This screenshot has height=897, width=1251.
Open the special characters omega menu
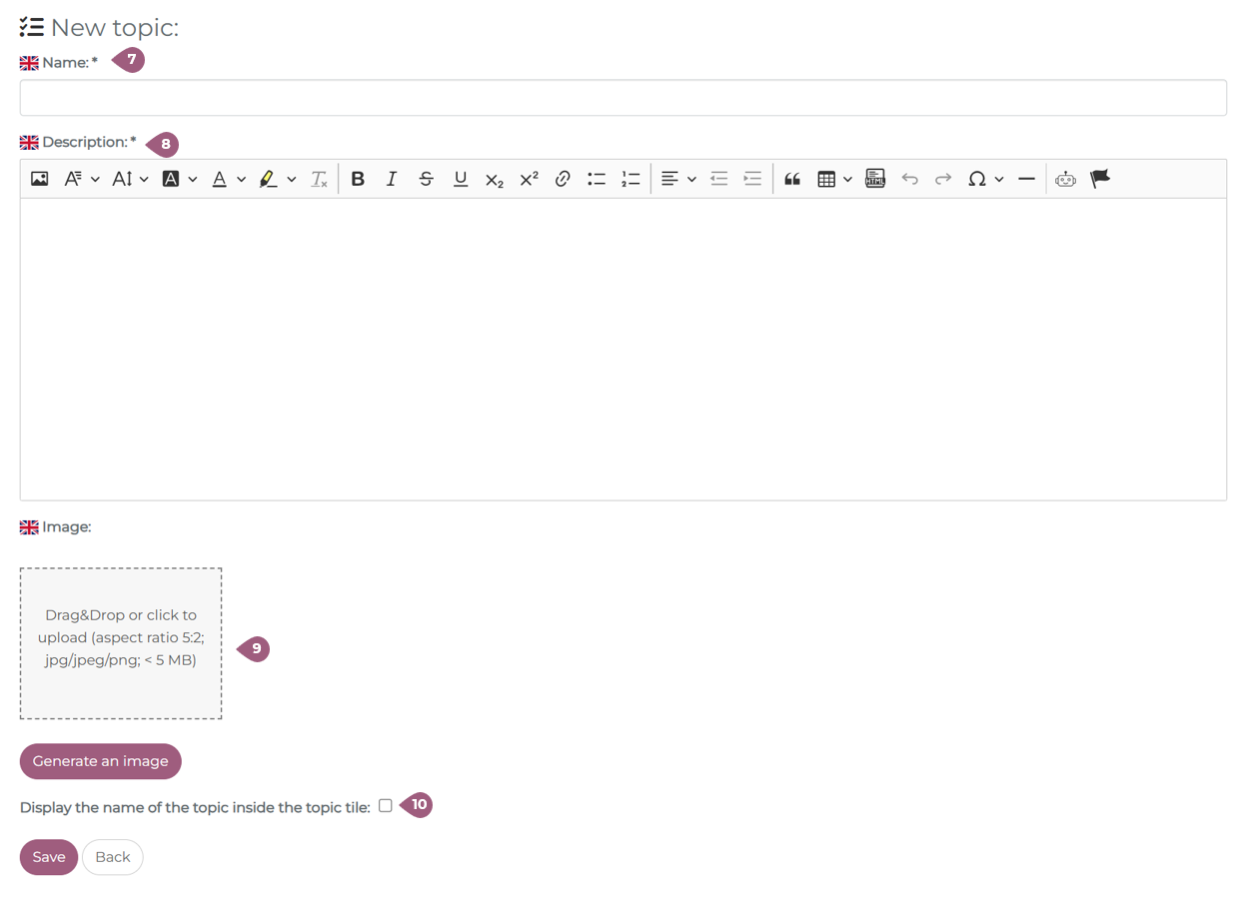(984, 179)
